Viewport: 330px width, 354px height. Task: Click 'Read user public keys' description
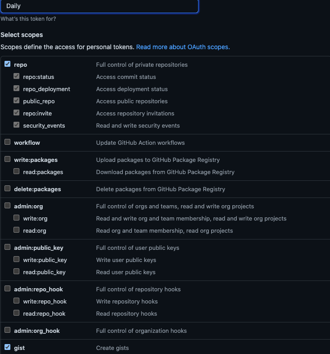point(126,272)
